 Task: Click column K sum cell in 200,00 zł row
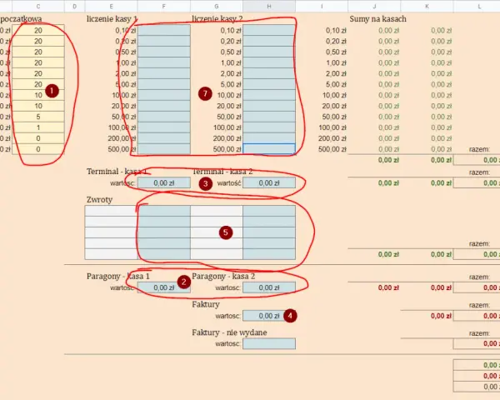(x=441, y=138)
